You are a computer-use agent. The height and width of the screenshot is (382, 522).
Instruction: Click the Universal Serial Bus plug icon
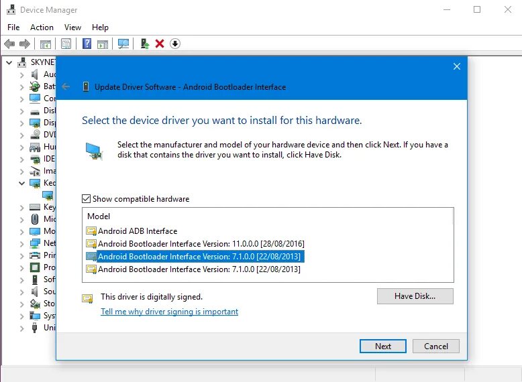[35, 328]
